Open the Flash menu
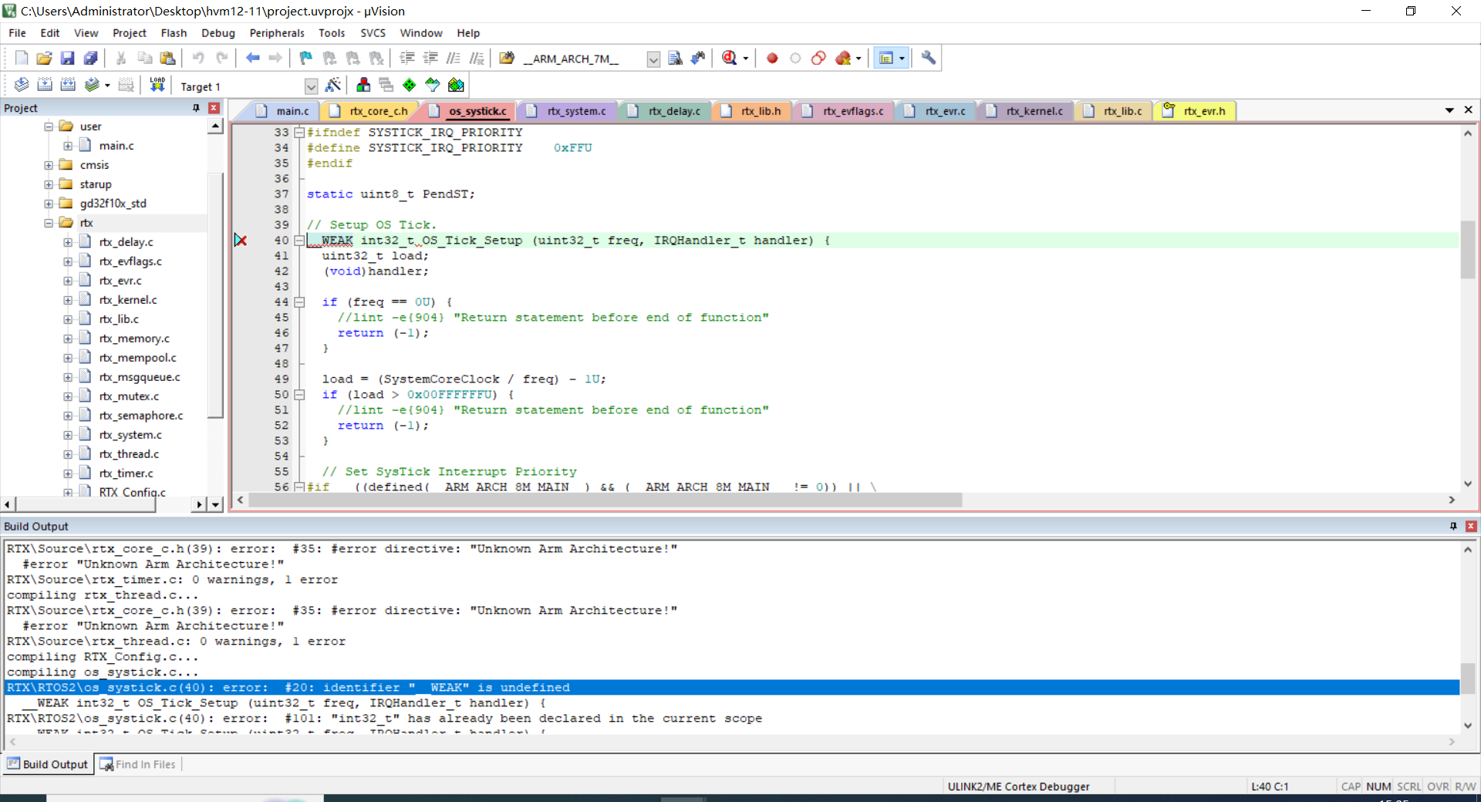The height and width of the screenshot is (802, 1481). click(x=174, y=33)
